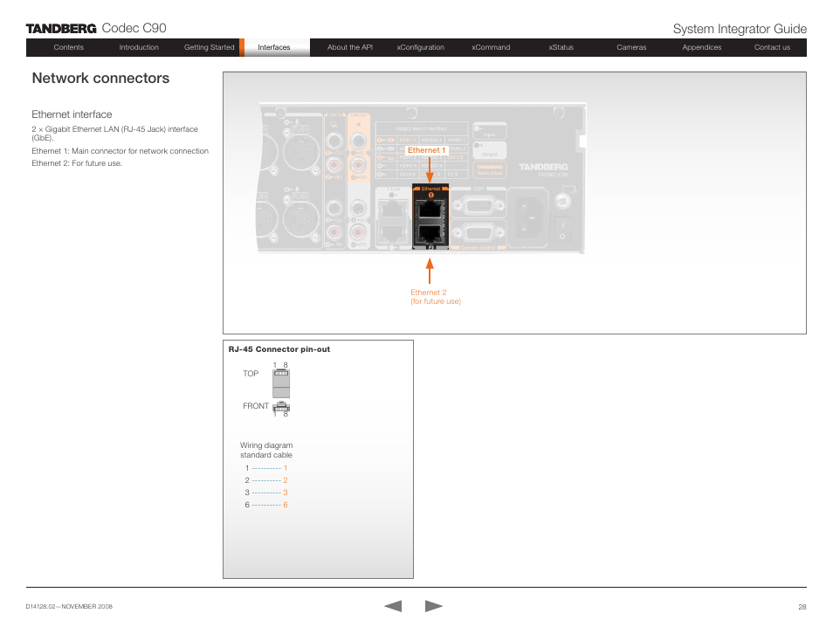Click 'Ethernet 1: Main connector' text line
Image resolution: width=833 pixels, height=627 pixels.
(x=120, y=151)
